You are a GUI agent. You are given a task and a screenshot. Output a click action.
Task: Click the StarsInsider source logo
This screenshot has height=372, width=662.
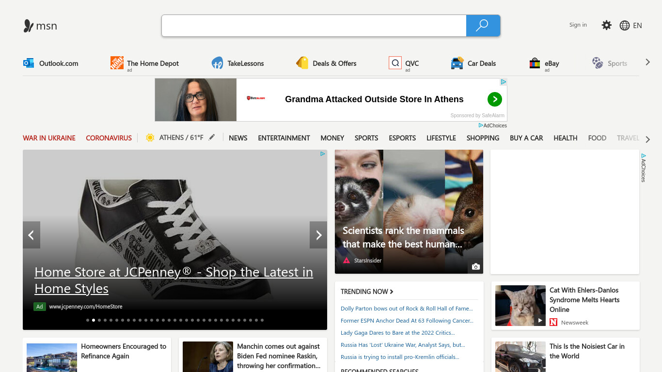pos(347,261)
